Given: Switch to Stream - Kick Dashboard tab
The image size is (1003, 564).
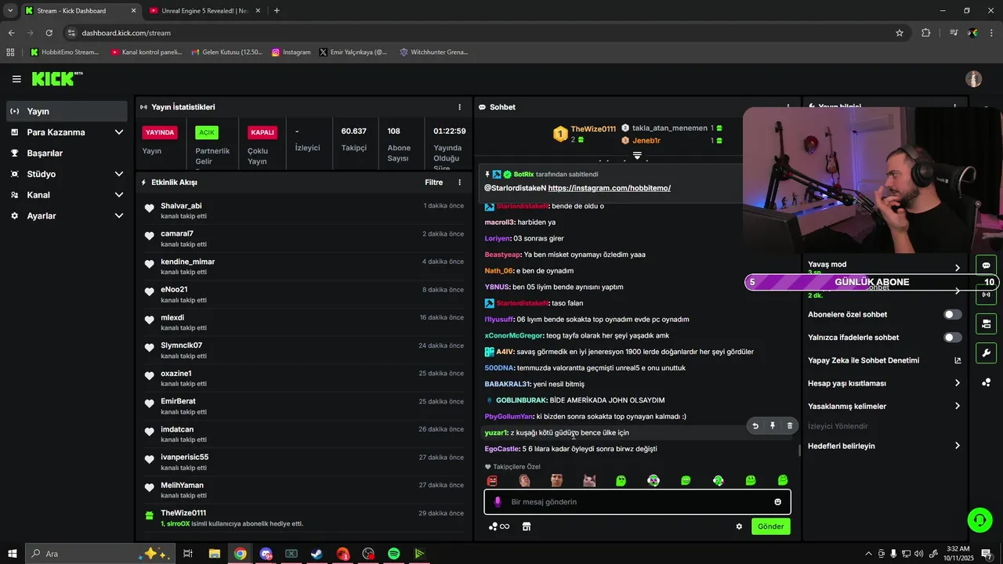Looking at the screenshot, I should click(x=80, y=11).
